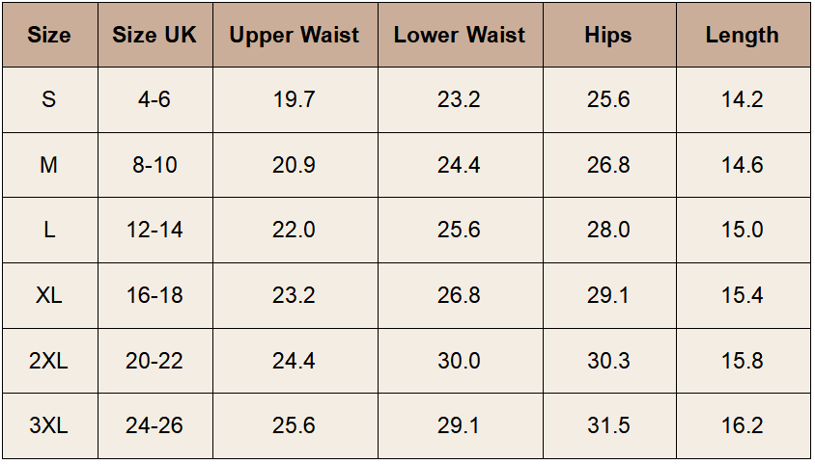Click the Size column header
The image size is (815, 464).
tap(49, 36)
